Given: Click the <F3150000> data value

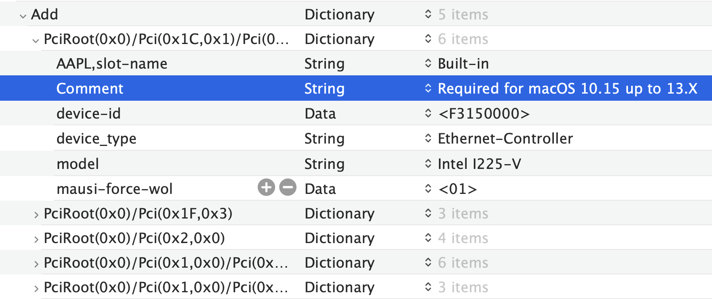Looking at the screenshot, I should coord(484,114).
